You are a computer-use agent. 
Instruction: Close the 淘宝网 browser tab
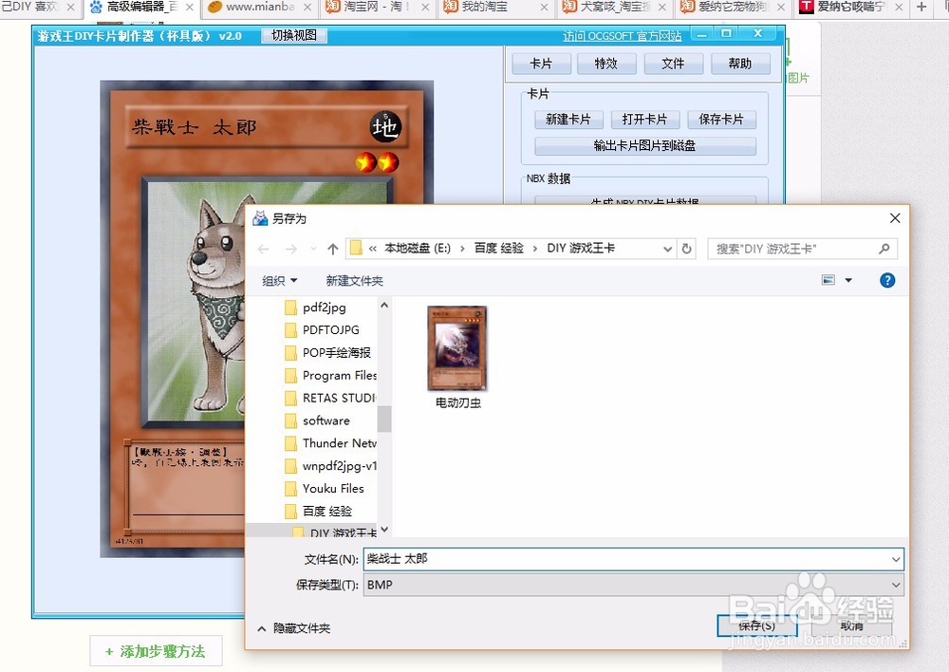point(425,8)
